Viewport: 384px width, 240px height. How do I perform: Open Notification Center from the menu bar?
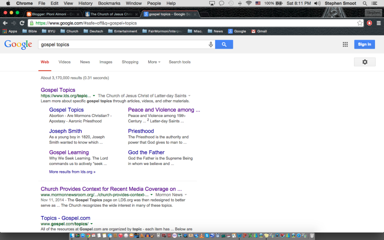pos(374,3)
